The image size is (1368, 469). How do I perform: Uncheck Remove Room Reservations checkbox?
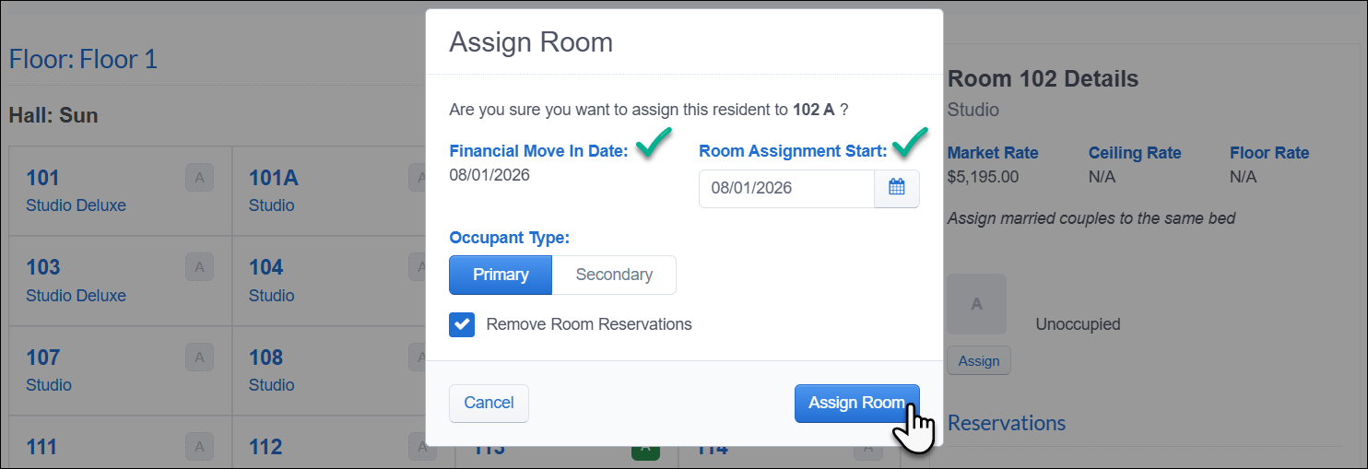tap(462, 324)
